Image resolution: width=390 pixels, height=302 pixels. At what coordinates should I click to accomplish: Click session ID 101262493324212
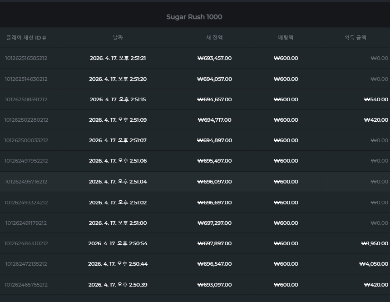point(26,203)
